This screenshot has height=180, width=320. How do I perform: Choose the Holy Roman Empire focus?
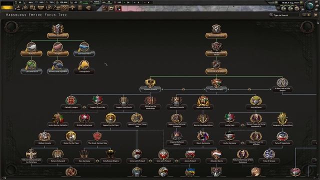point(110,156)
